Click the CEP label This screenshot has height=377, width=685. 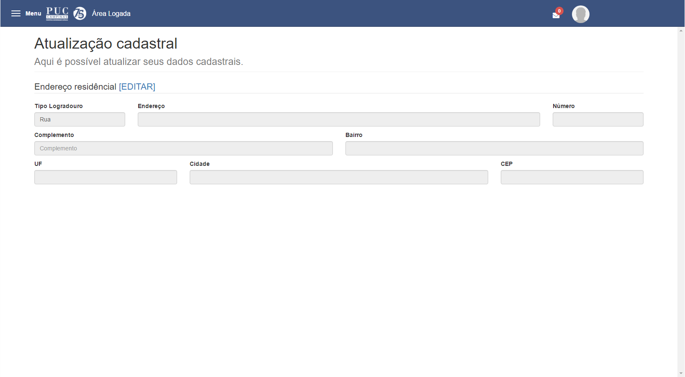(x=507, y=164)
